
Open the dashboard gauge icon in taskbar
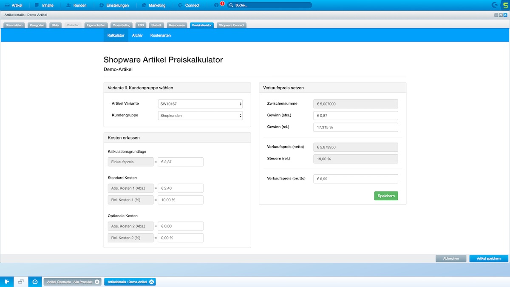coord(35,281)
